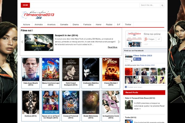The image size is (185, 123).
Task: Open the Lego Movie poster
Action: pos(51,69)
